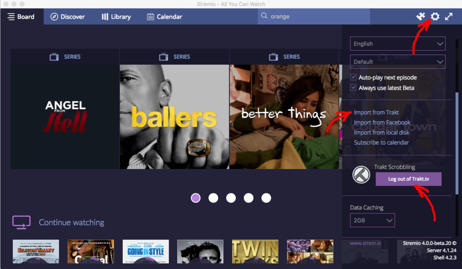Open the Better Things series poster
The height and width of the screenshot is (269, 462).
[x=284, y=116]
